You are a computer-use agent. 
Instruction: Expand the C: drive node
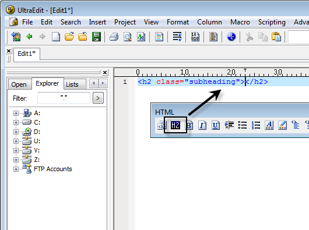point(16,123)
